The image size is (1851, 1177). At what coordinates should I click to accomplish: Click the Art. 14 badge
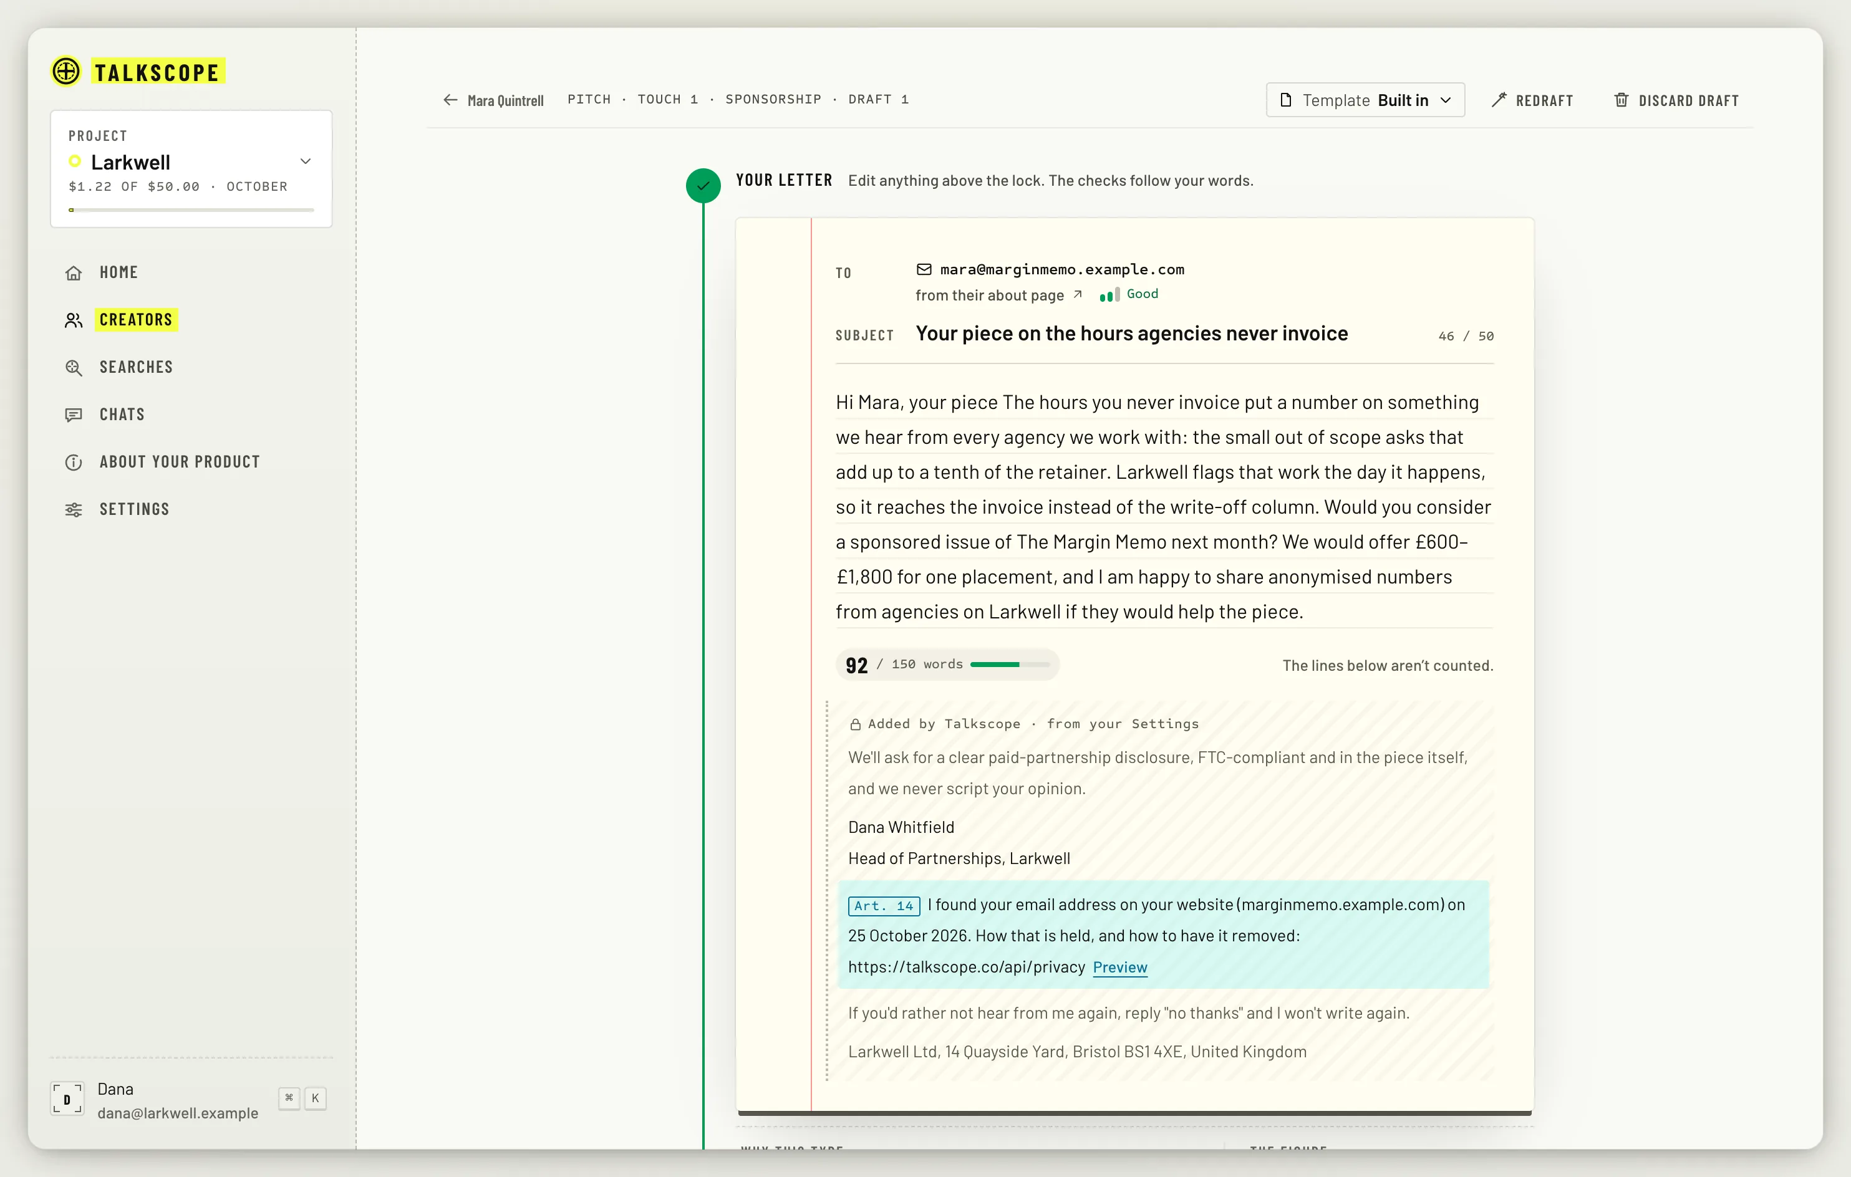click(x=883, y=906)
